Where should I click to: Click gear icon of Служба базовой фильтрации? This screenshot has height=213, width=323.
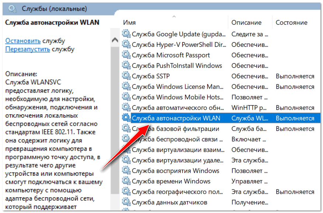pos(126,129)
